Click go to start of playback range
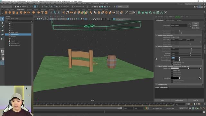The image size is (206, 116). (x=187, y=104)
